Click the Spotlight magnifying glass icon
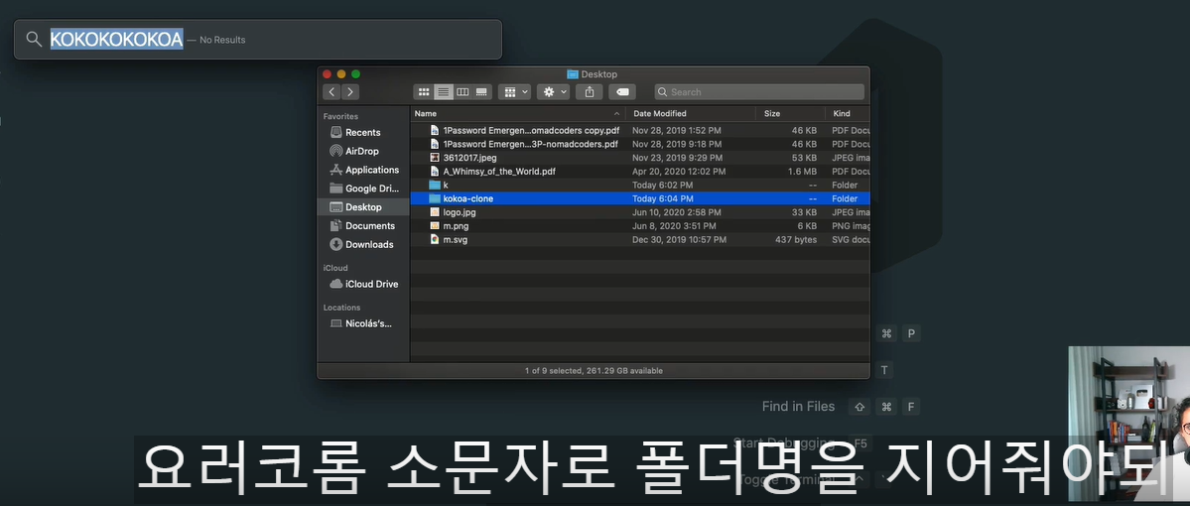 click(x=34, y=39)
